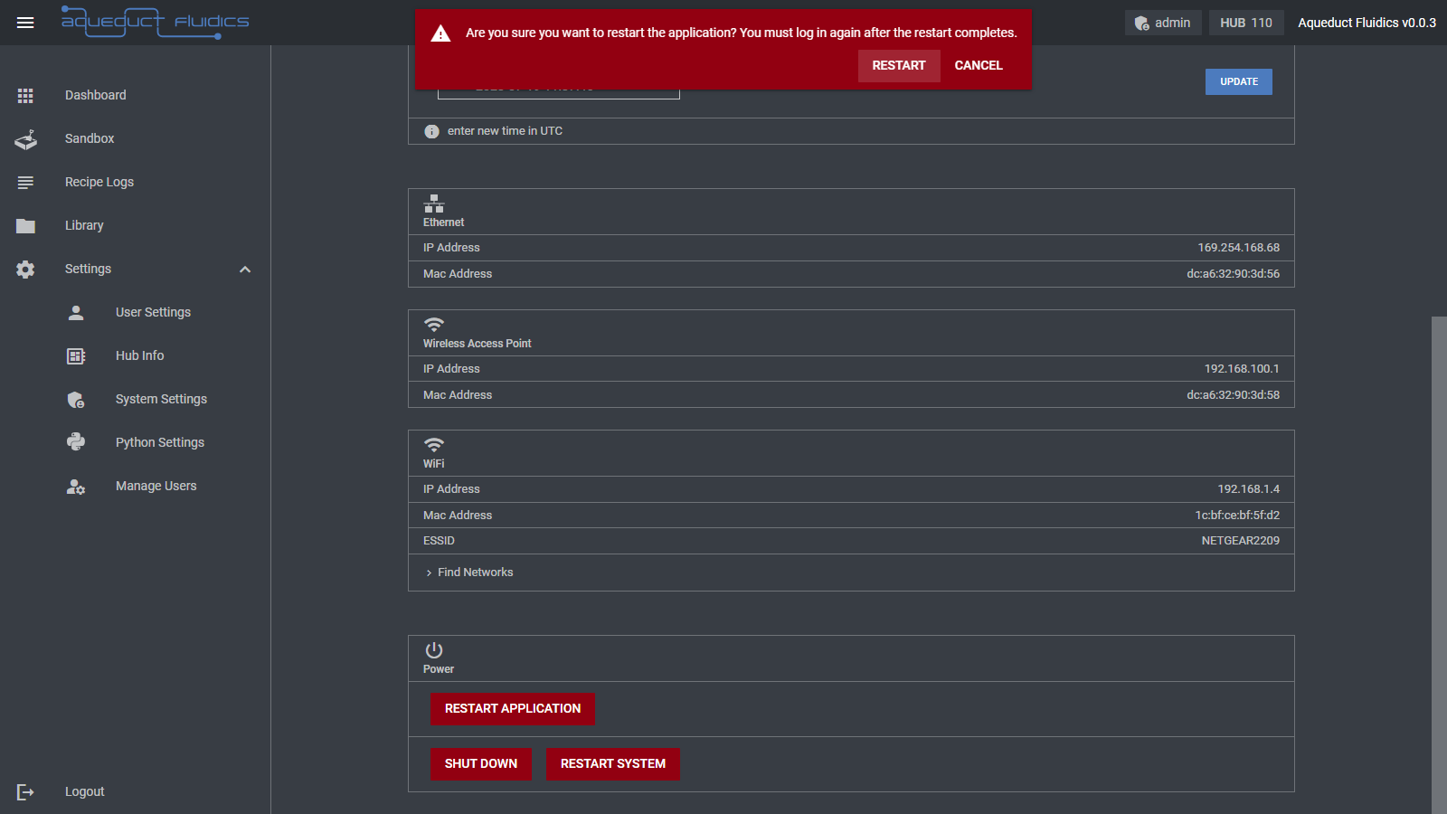Image resolution: width=1447 pixels, height=814 pixels.
Task: Click the Power section icon
Action: point(434,650)
